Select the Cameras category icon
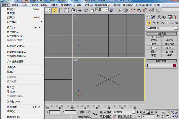Viewport: 179px width, 119px height. click(163, 23)
